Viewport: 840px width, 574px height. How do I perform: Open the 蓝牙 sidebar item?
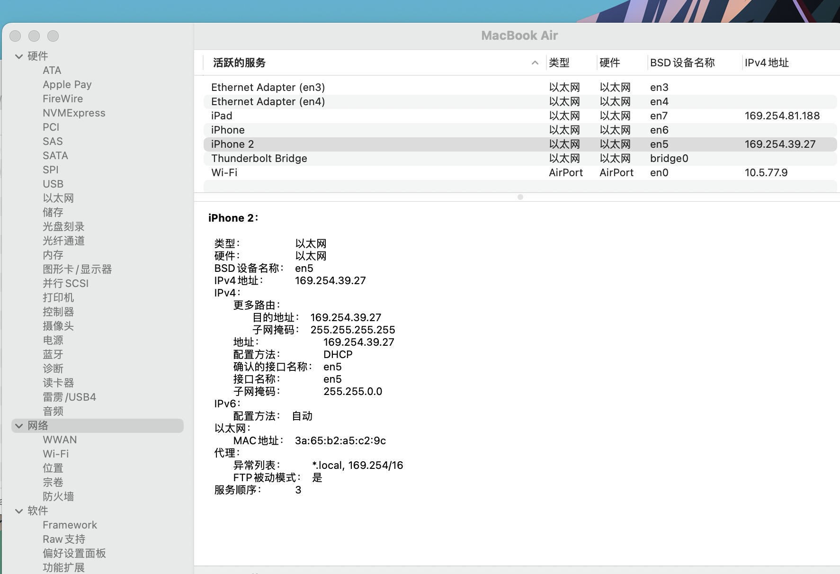[53, 354]
